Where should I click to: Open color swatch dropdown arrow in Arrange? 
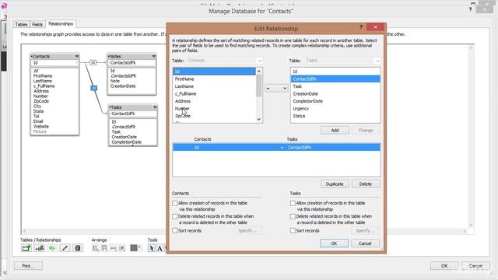tap(139, 247)
